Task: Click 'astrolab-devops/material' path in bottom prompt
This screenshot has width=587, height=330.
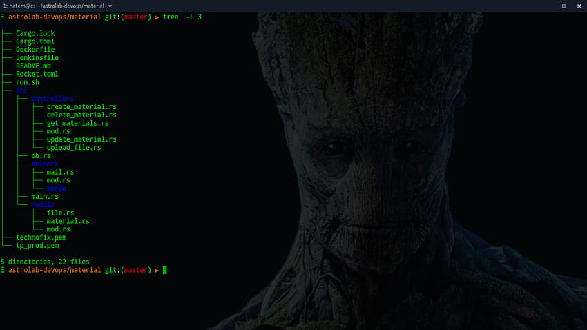Action: (x=55, y=270)
